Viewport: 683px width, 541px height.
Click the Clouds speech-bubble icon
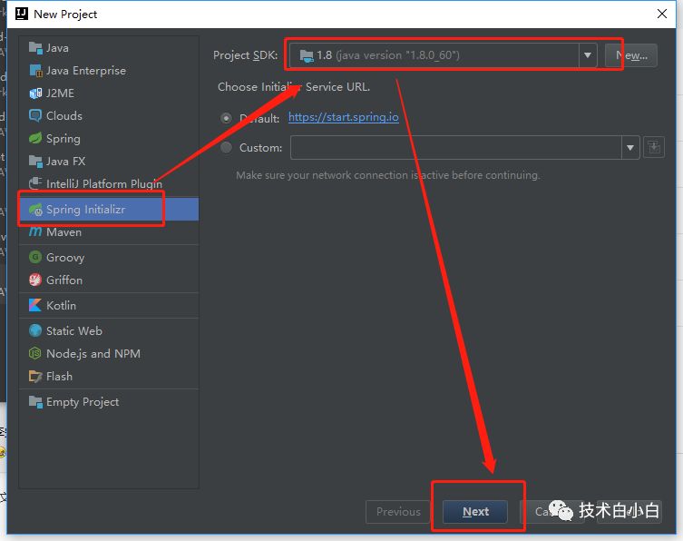tap(35, 115)
